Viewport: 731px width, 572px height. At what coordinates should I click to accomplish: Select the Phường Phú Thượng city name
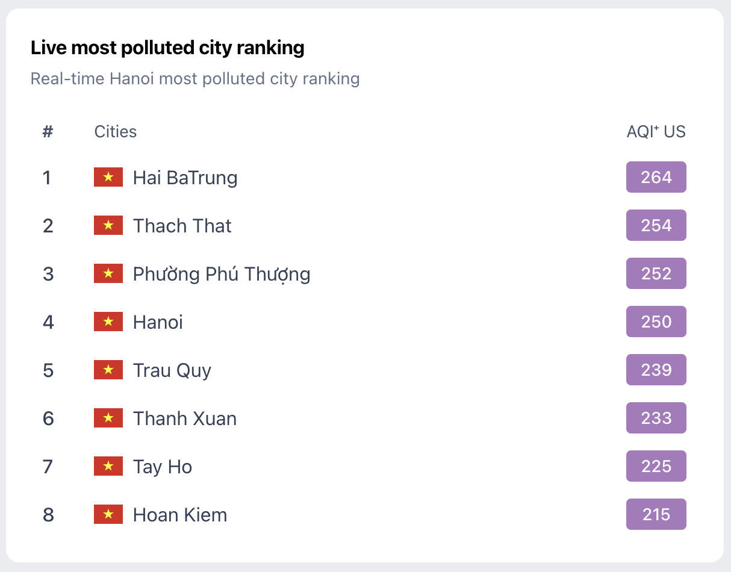(222, 274)
